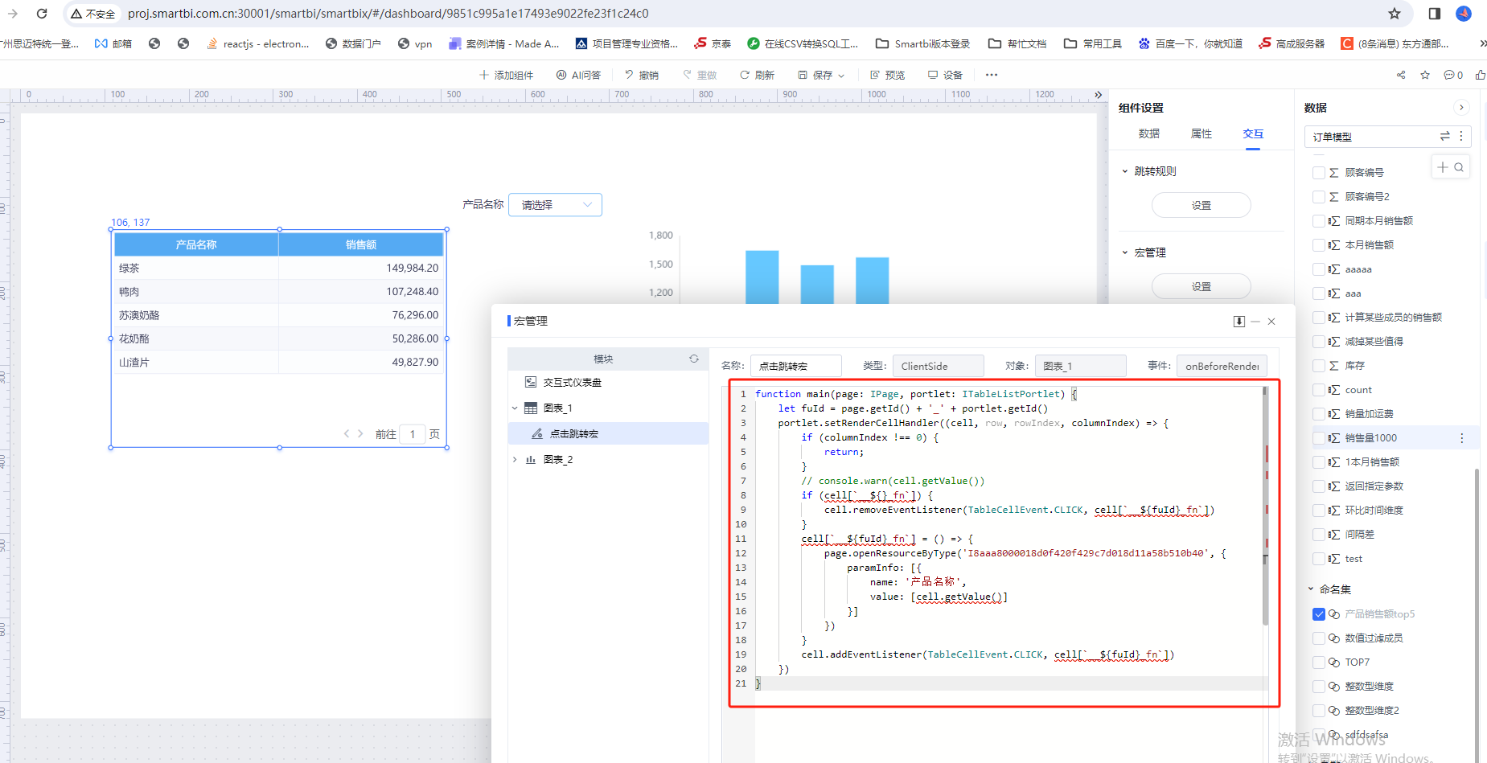Image resolution: width=1487 pixels, height=763 pixels.
Task: Expand the 数据 panel arrow icon
Action: point(1461,108)
